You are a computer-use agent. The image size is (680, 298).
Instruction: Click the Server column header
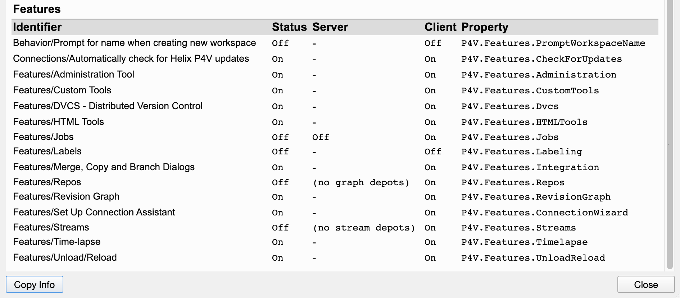pyautogui.click(x=330, y=27)
